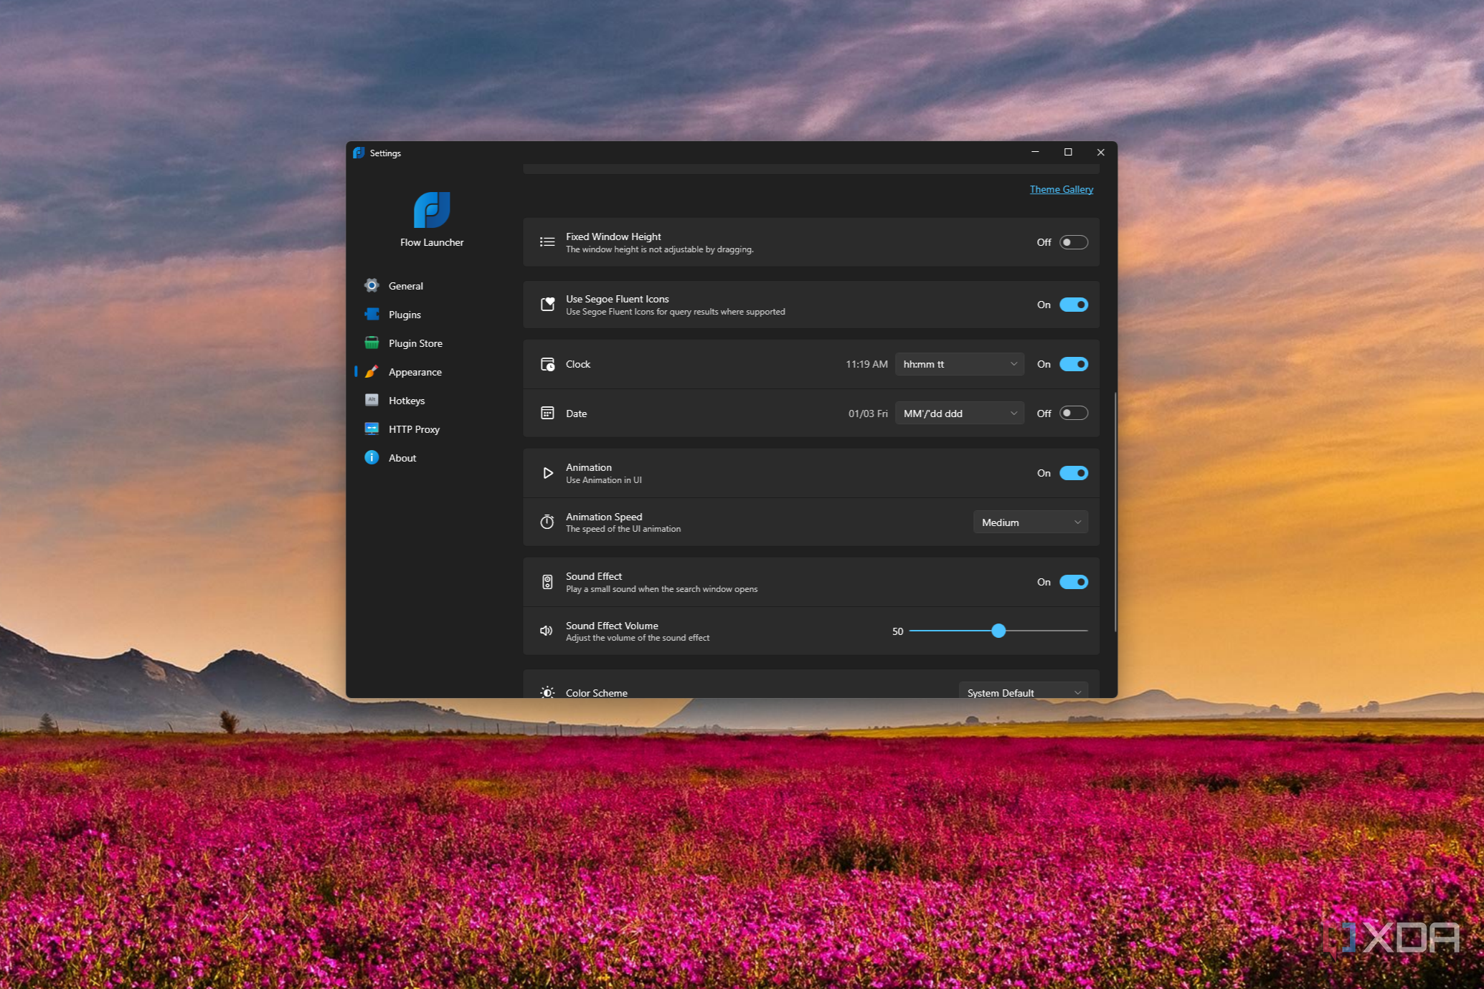Turn off the Clock toggle
The width and height of the screenshot is (1484, 989).
tap(1074, 364)
